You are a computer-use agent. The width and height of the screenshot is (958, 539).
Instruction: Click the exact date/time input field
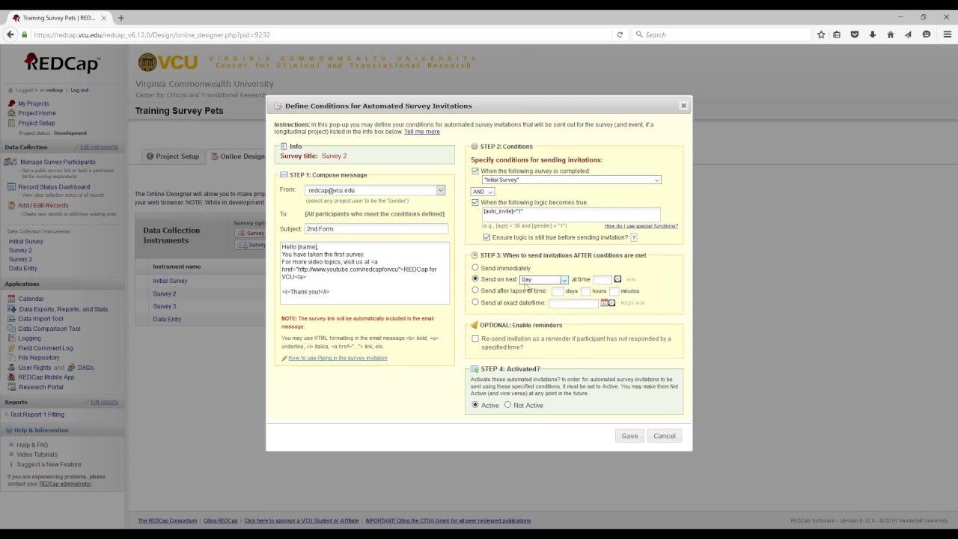(573, 302)
